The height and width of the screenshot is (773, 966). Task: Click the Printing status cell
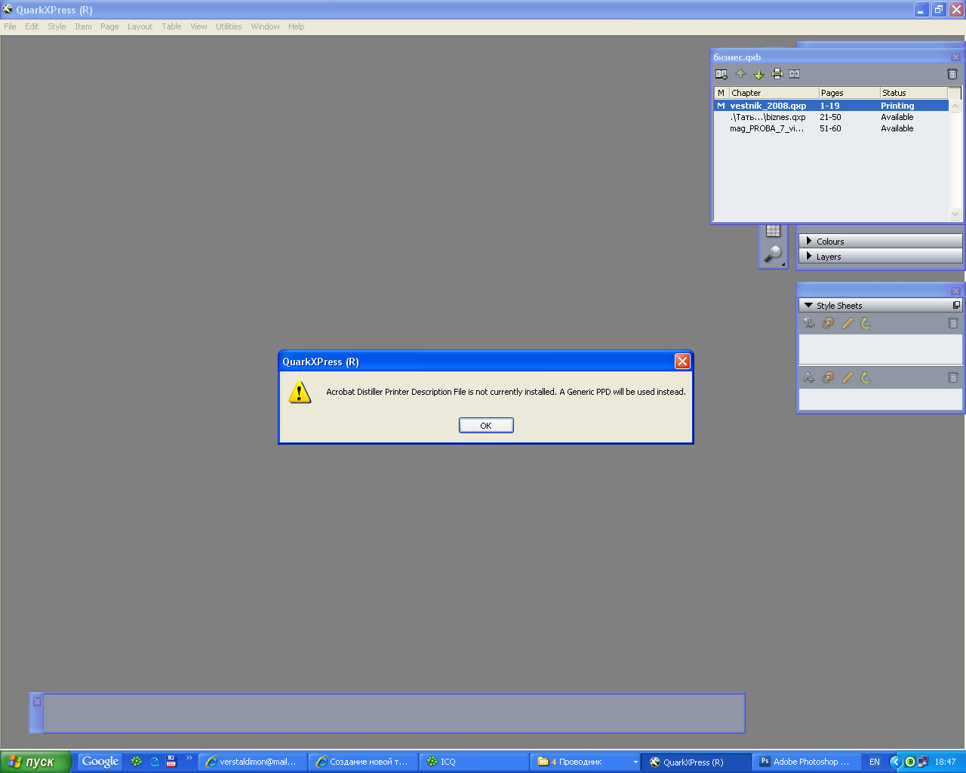[x=897, y=106]
